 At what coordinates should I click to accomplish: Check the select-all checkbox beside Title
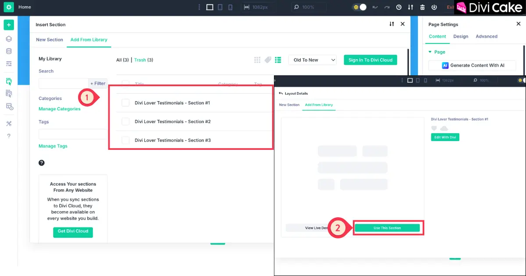125,84
